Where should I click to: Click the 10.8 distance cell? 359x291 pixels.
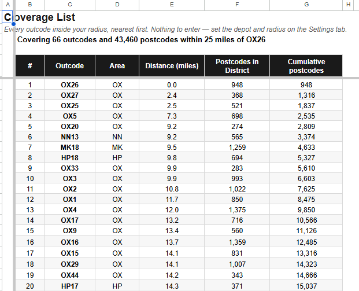pyautogui.click(x=172, y=189)
